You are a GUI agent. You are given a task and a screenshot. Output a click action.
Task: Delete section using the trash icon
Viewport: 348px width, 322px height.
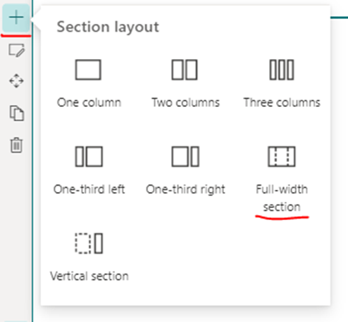tap(16, 145)
